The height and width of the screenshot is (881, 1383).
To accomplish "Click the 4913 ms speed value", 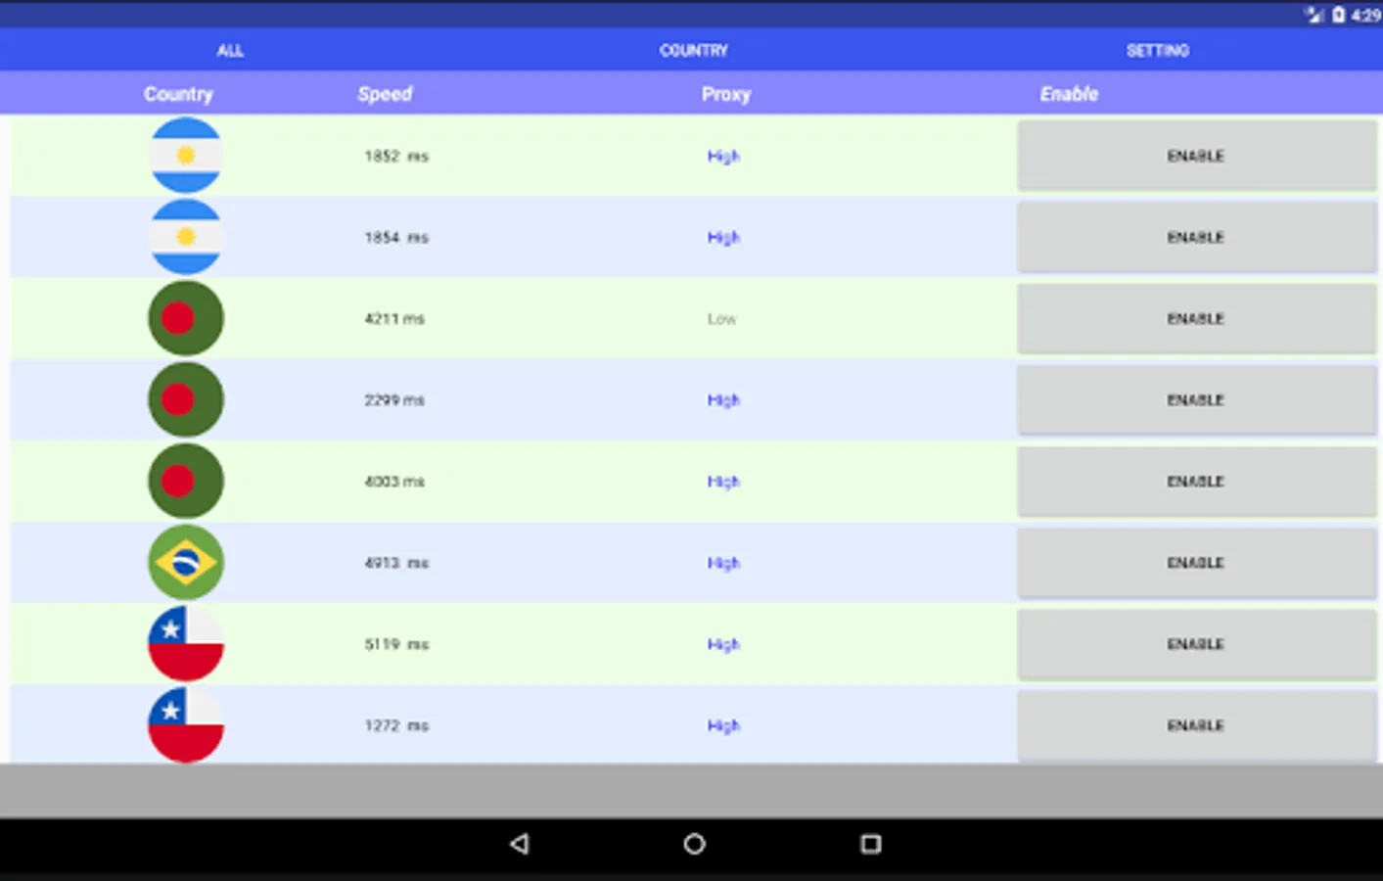I will pyautogui.click(x=396, y=562).
